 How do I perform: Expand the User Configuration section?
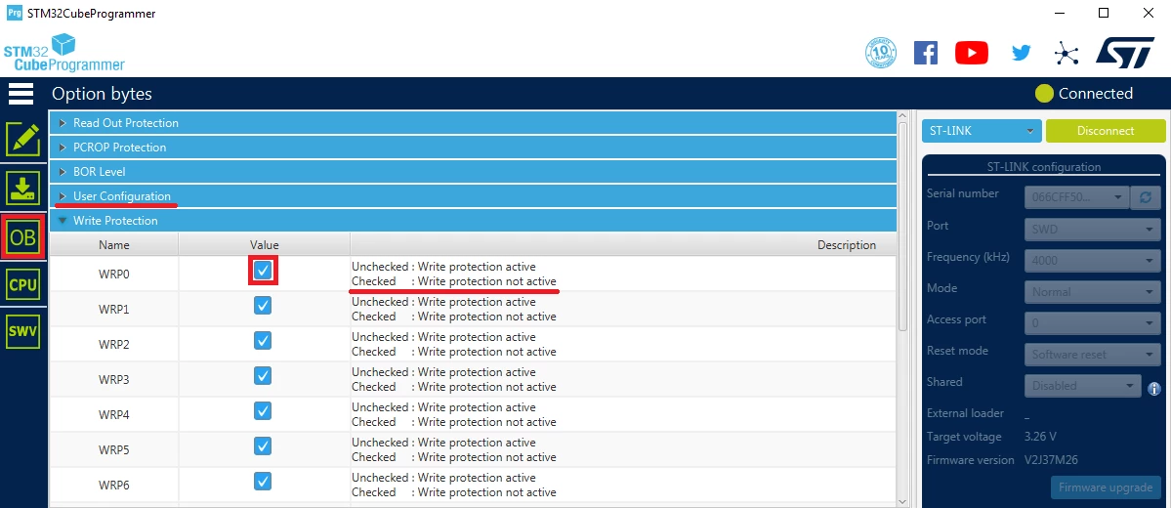pyautogui.click(x=473, y=195)
